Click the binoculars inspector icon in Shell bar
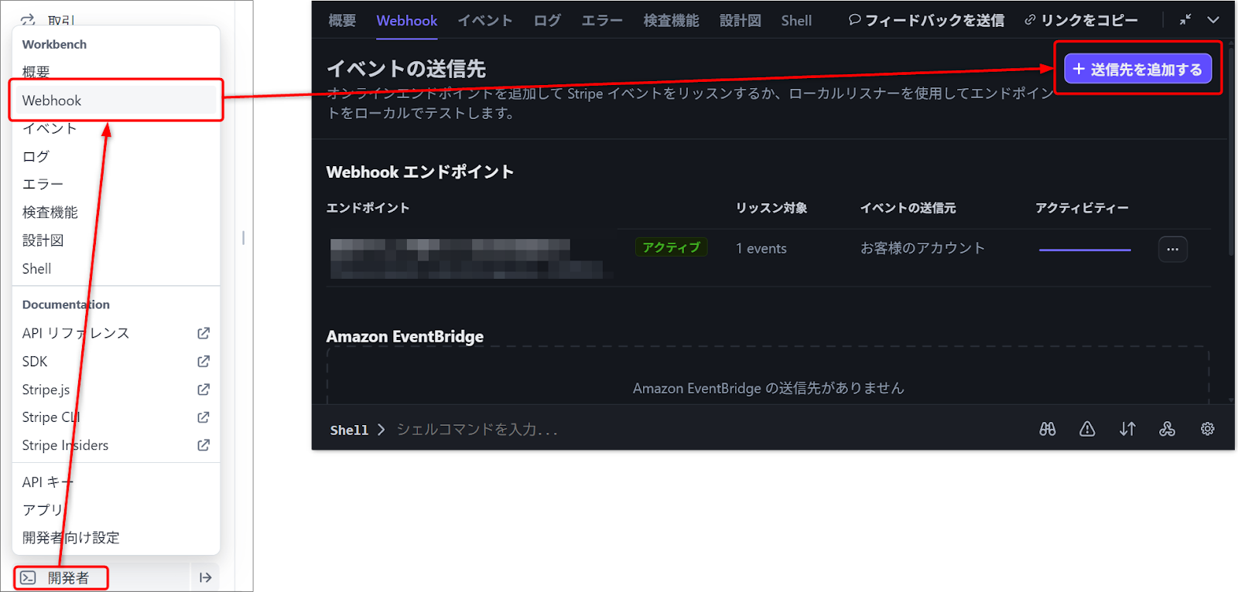Viewport: 1238px width, 592px height. tap(1048, 429)
